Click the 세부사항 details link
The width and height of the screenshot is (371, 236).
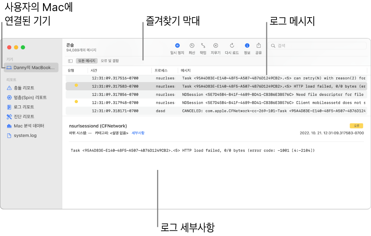coord(138,133)
